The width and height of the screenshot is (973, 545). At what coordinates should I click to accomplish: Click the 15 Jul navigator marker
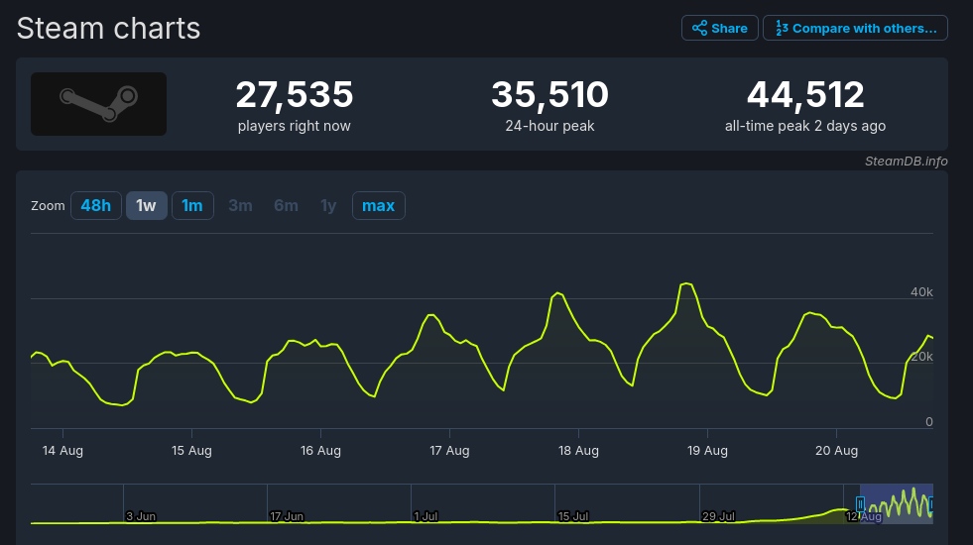pos(572,516)
